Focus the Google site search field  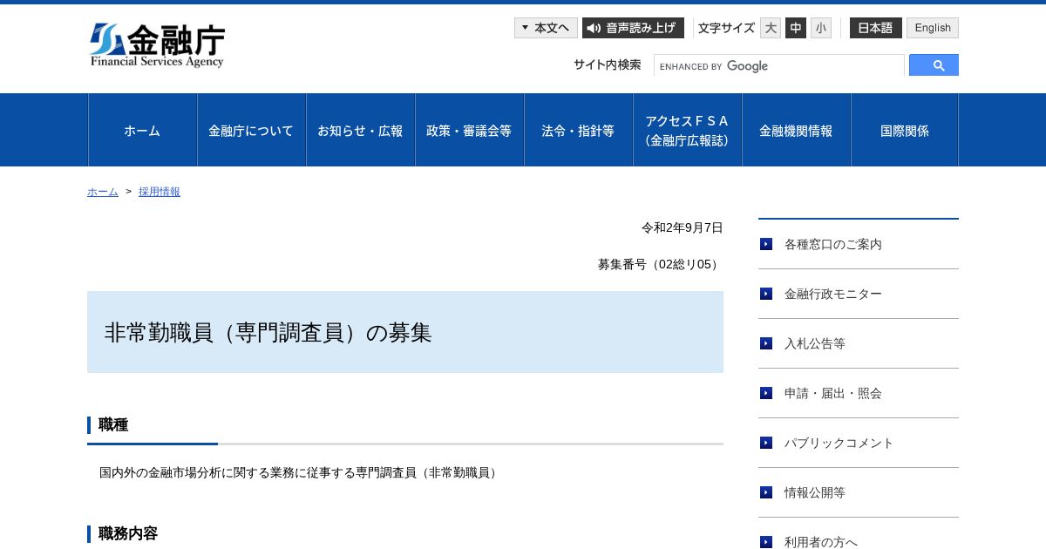[779, 65]
